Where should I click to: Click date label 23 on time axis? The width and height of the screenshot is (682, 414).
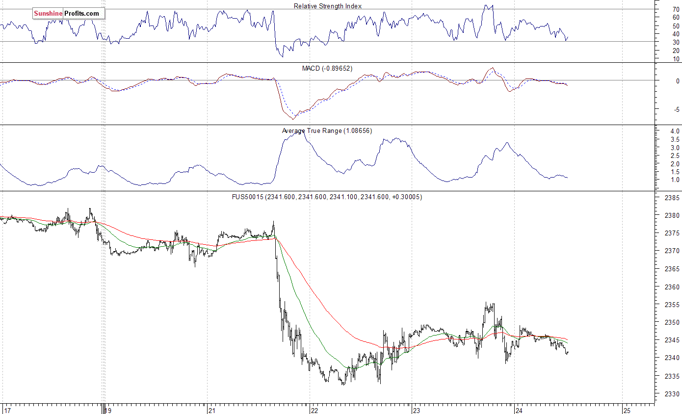417,410
